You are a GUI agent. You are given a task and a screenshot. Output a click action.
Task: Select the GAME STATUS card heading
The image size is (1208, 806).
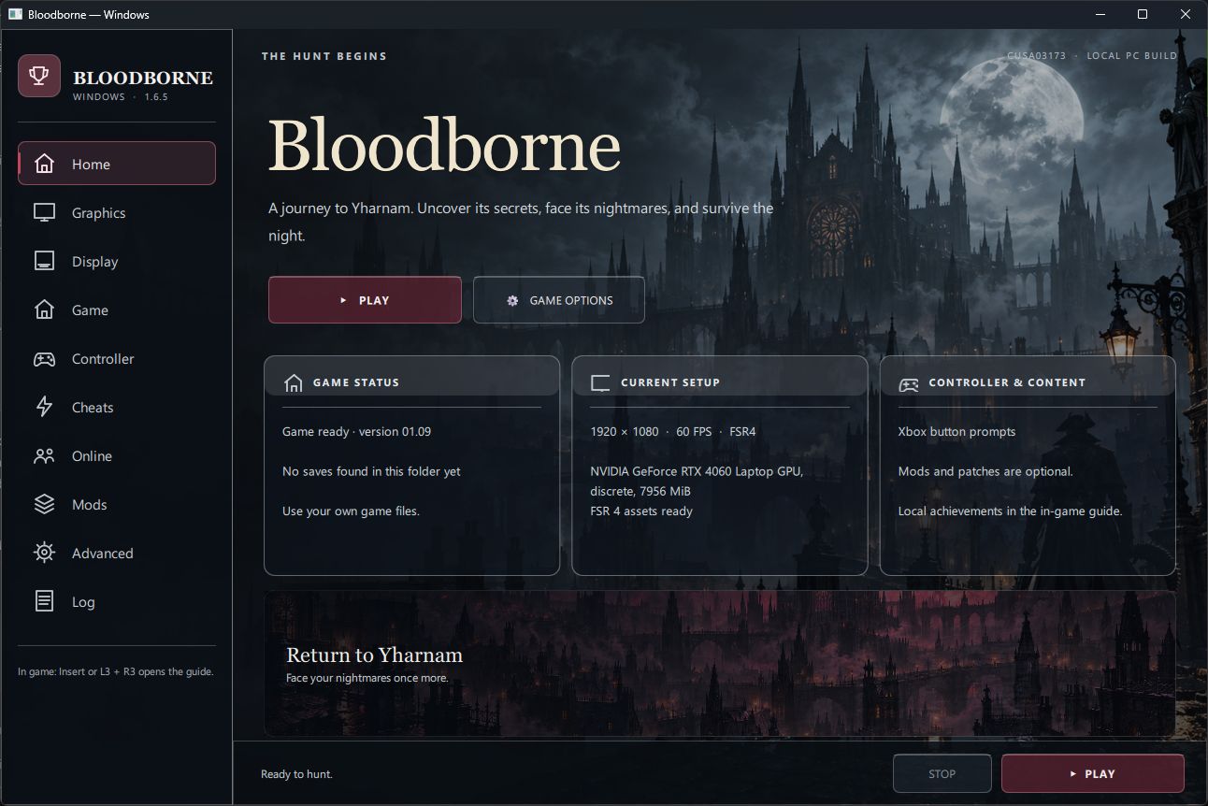pyautogui.click(x=355, y=382)
